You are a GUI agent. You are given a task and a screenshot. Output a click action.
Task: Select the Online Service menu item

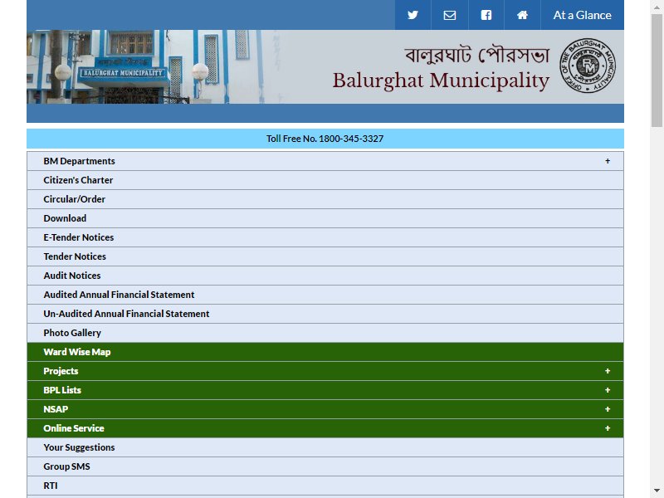(x=325, y=428)
